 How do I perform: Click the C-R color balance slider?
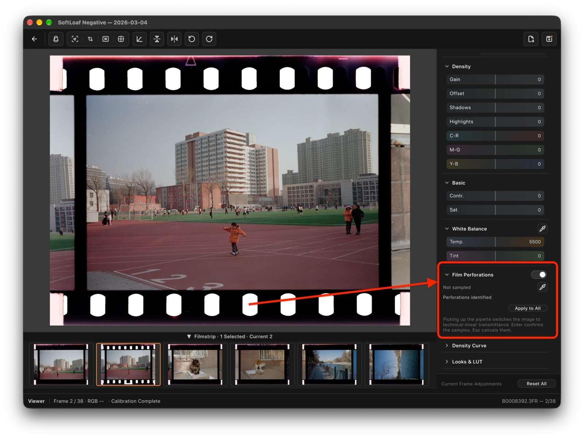click(x=495, y=136)
